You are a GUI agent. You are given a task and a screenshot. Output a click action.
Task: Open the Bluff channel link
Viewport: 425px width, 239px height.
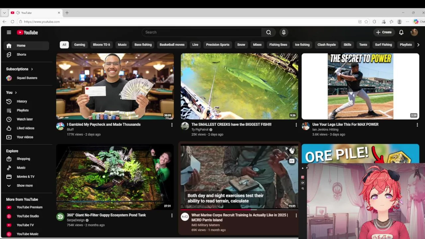click(70, 130)
